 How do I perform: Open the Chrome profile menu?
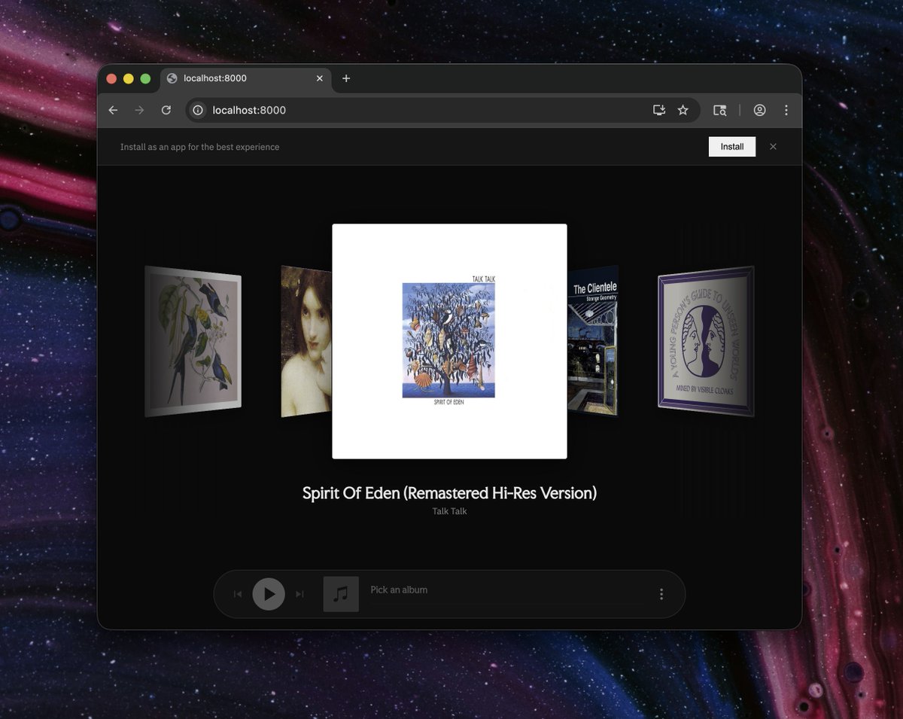(x=759, y=110)
